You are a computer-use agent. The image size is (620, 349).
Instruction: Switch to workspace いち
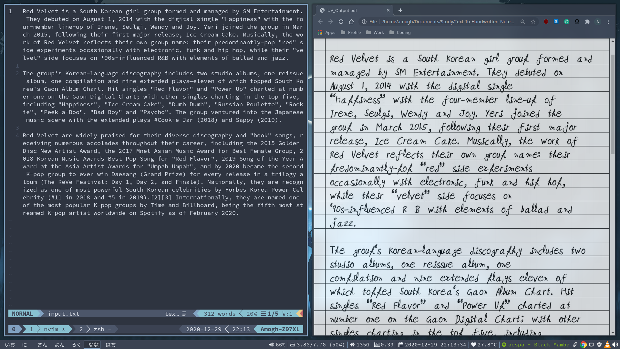[10, 344]
